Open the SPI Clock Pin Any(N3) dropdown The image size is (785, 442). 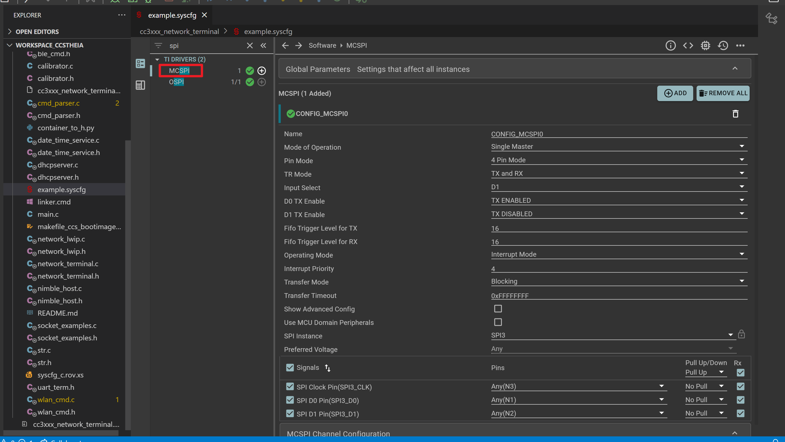coord(579,386)
